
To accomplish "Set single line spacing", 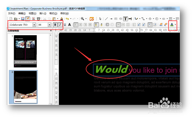I will 118,25.
